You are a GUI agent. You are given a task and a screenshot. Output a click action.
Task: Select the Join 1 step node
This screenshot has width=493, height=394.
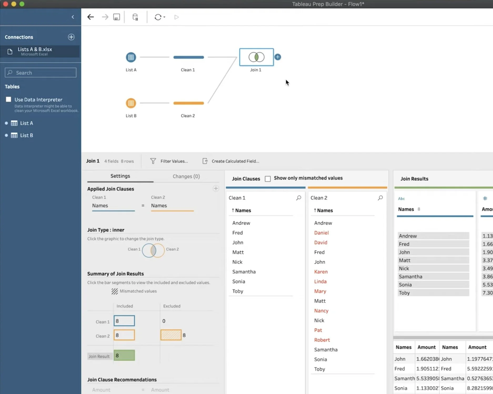pyautogui.click(x=256, y=57)
